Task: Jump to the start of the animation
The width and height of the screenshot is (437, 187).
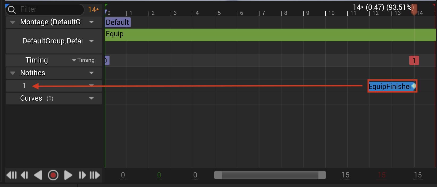Action: pos(11,175)
